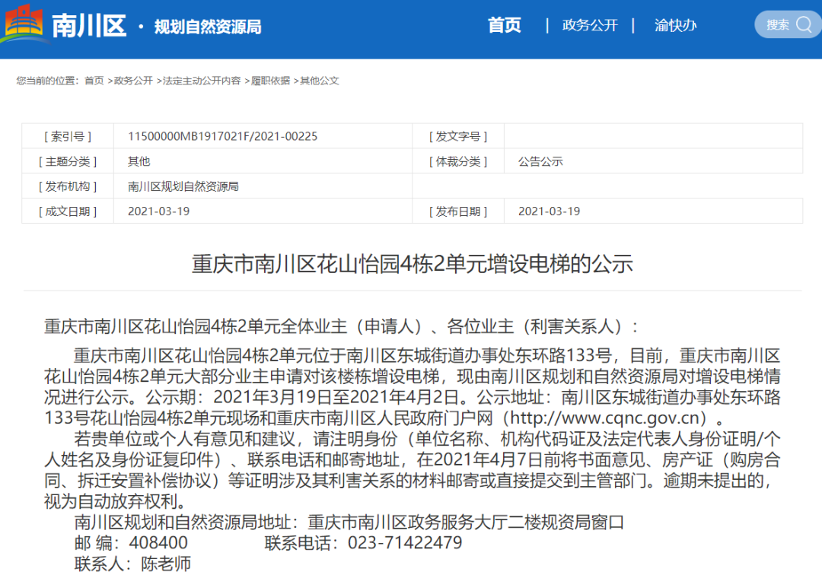Open the 政务公开 navigation tab
Viewport: 822px width, 575px height.
(590, 25)
